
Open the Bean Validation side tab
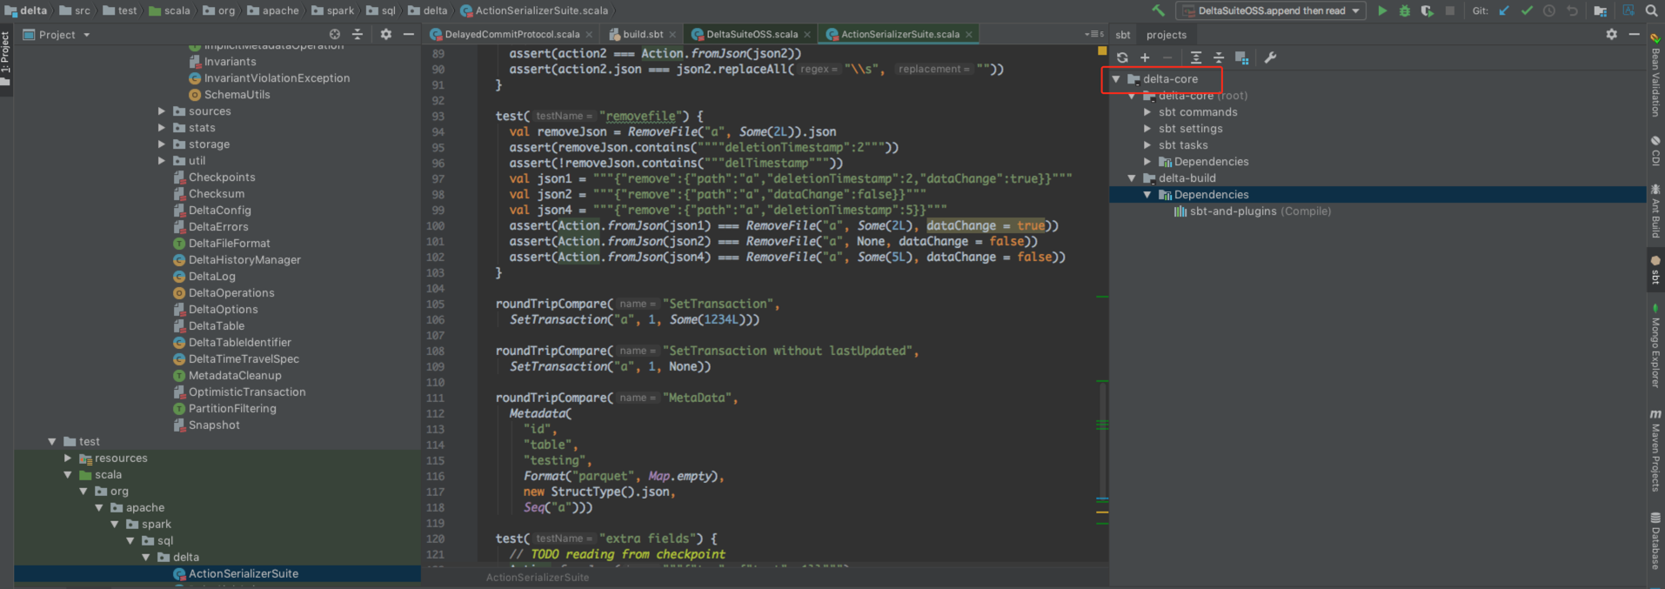click(x=1655, y=77)
